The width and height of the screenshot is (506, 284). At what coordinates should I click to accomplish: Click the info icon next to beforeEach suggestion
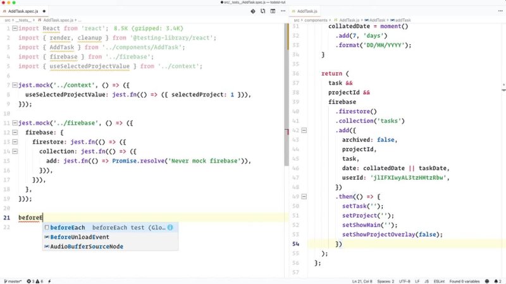tap(170, 227)
